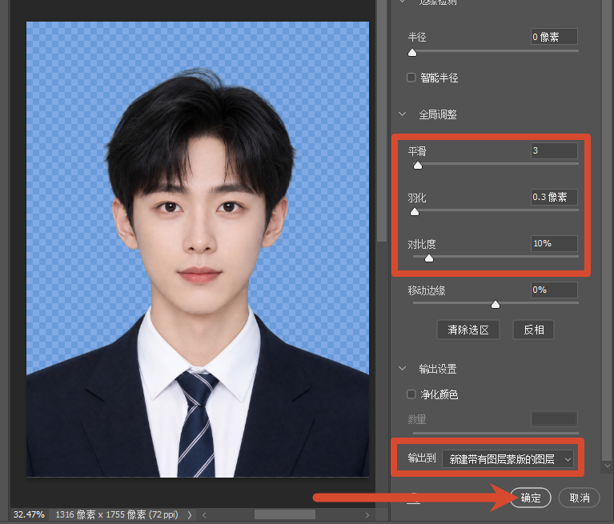
Task: Click the 移动边缘 value field showing 0%
Action: (x=554, y=290)
